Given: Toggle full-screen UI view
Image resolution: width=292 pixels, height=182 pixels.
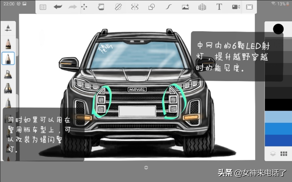Looking at the screenshot, I should pyautogui.click(x=250, y=7).
